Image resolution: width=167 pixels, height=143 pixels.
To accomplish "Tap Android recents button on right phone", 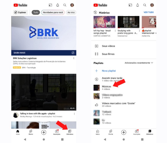I will [x=142, y=139].
